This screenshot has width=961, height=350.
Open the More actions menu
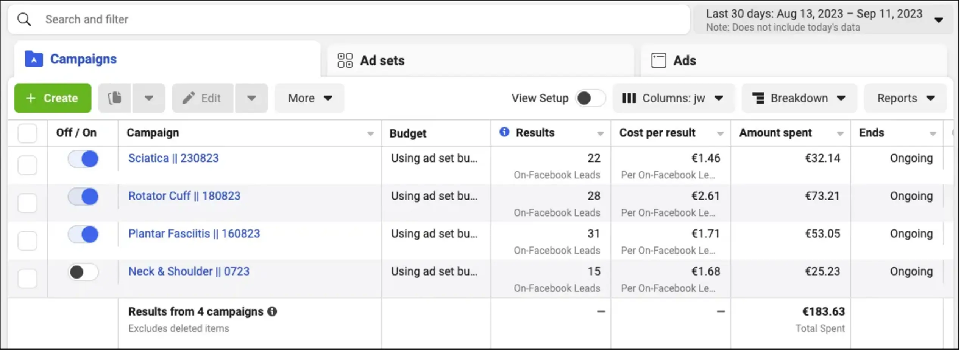(x=309, y=98)
